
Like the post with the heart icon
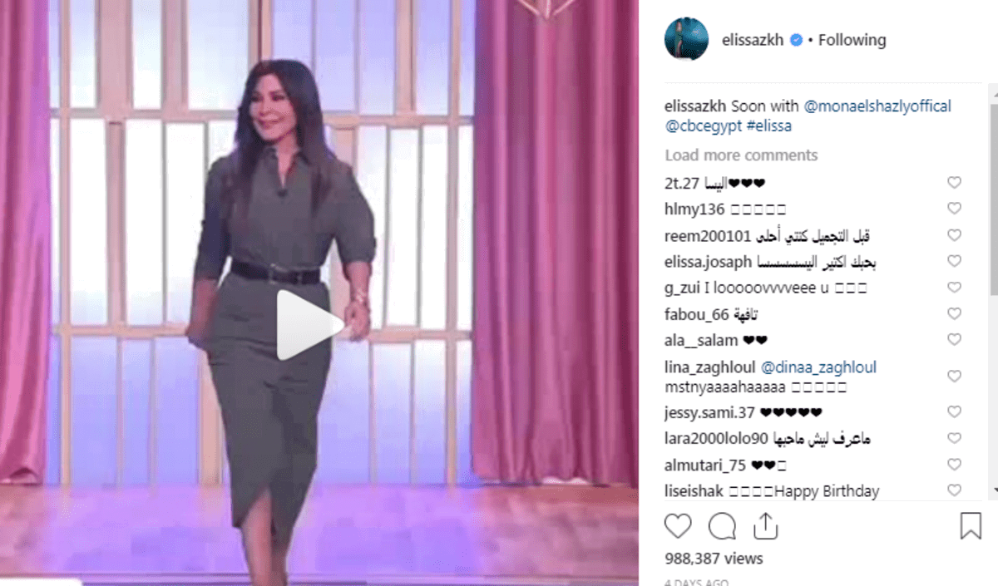pos(678,526)
